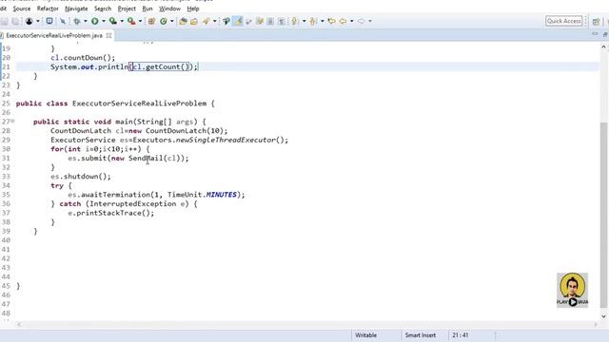The height and width of the screenshot is (342, 609).
Task: Open dropdown next to black circle icon
Action: [x=38, y=21]
